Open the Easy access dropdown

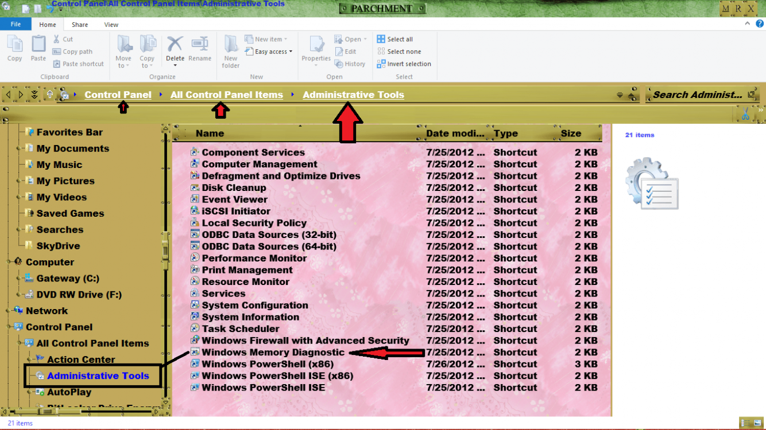[269, 52]
